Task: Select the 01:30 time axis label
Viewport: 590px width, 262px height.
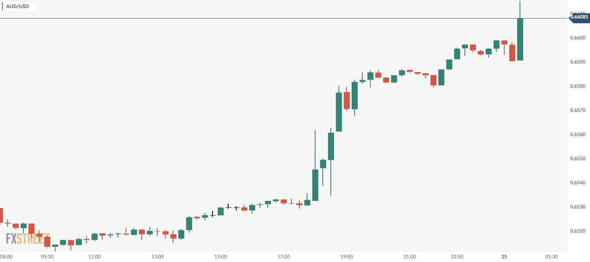Action: 551,257
